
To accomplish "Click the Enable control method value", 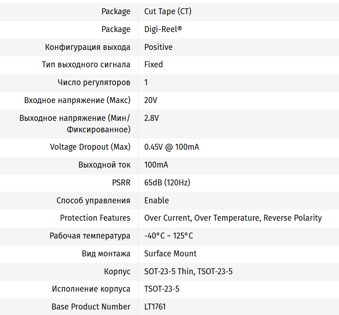I will (x=157, y=201).
